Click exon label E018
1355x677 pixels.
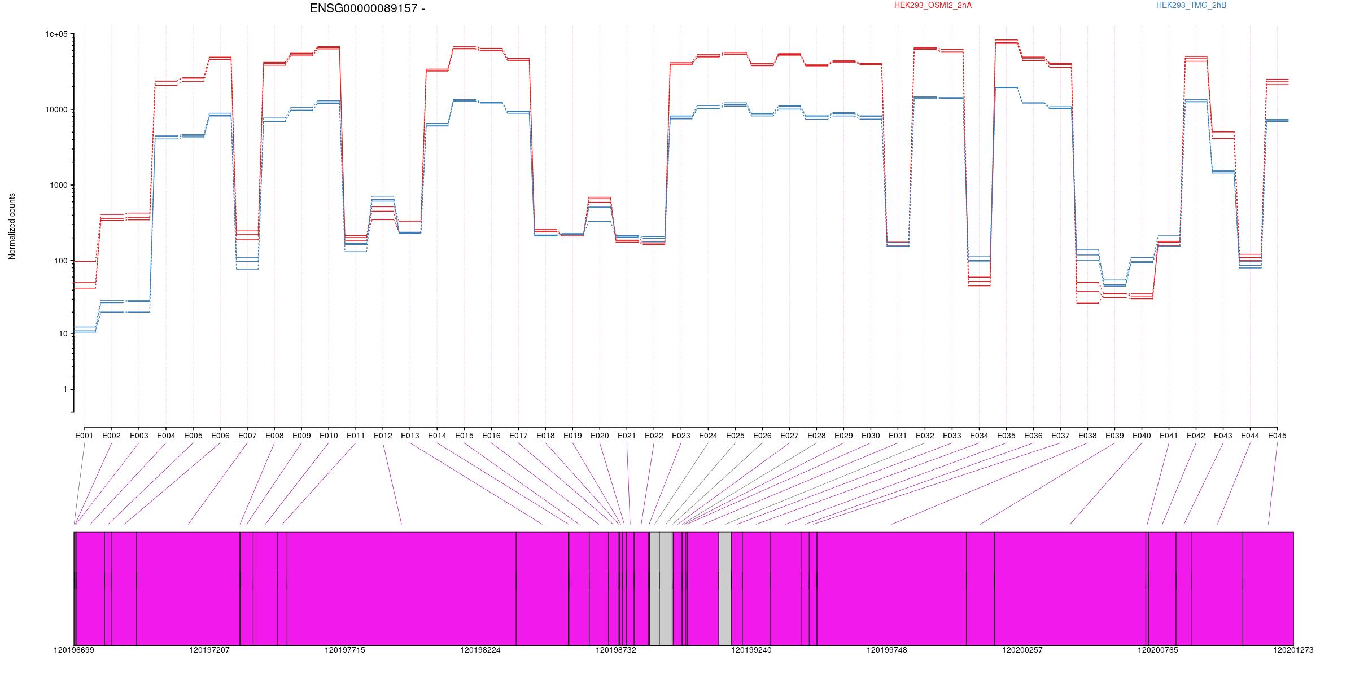(x=545, y=436)
